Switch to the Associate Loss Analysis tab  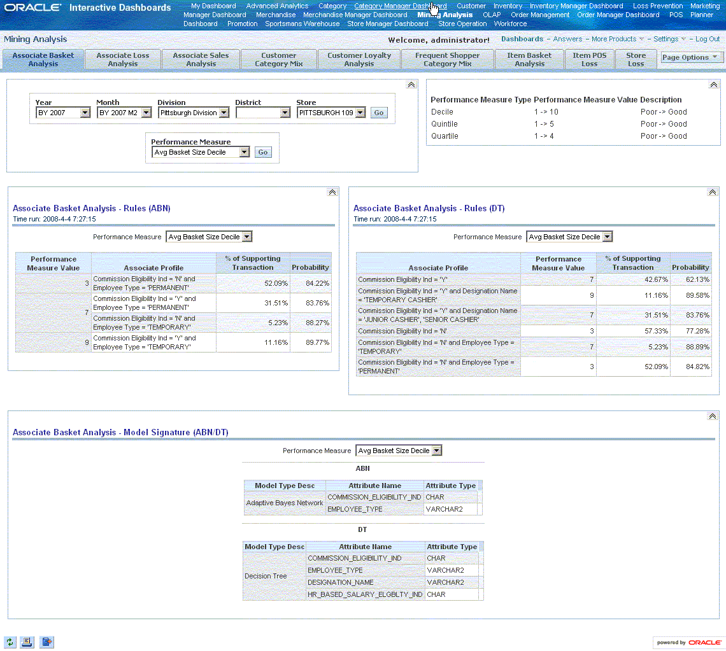click(123, 59)
